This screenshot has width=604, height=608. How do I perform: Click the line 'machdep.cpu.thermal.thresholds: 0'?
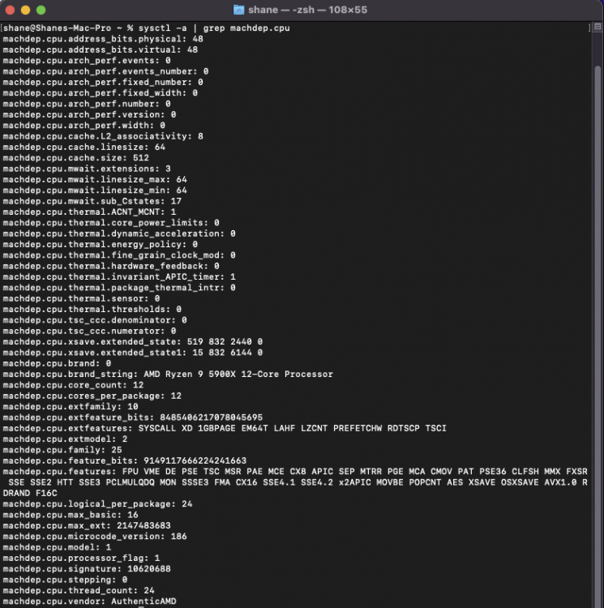(x=92, y=310)
